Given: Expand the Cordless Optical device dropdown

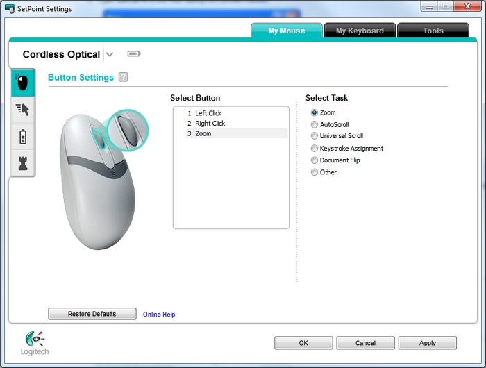Looking at the screenshot, I should coord(110,55).
